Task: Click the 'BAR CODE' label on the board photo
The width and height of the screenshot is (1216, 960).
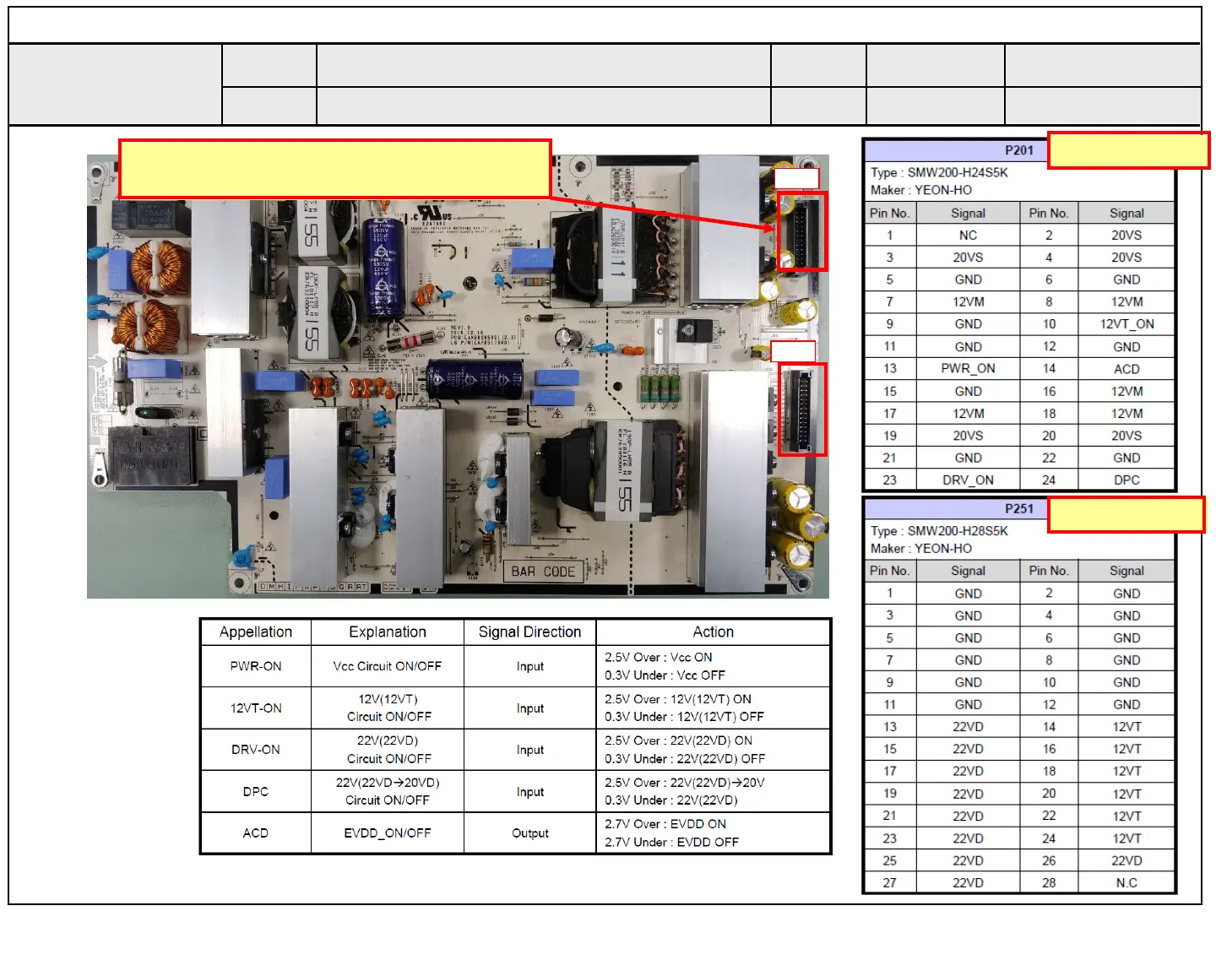Action: pyautogui.click(x=543, y=572)
